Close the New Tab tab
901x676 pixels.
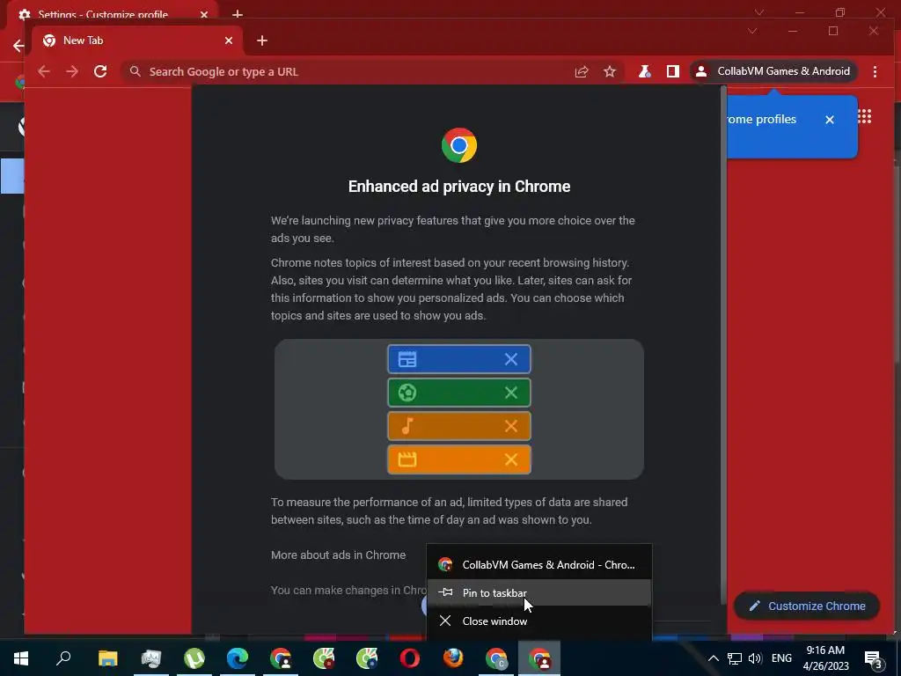(x=229, y=40)
